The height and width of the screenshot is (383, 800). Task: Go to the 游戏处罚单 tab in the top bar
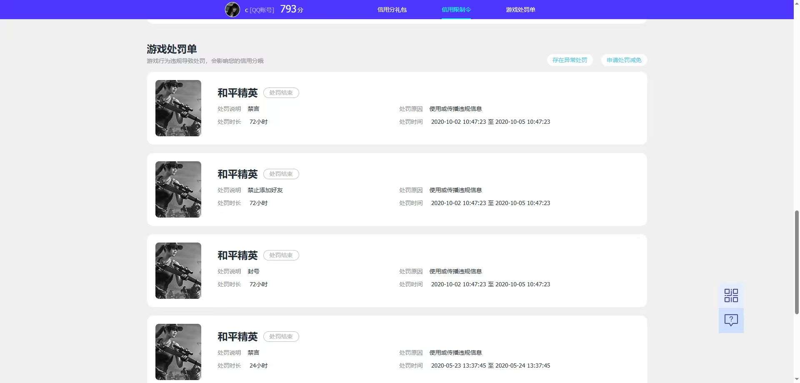click(x=520, y=10)
